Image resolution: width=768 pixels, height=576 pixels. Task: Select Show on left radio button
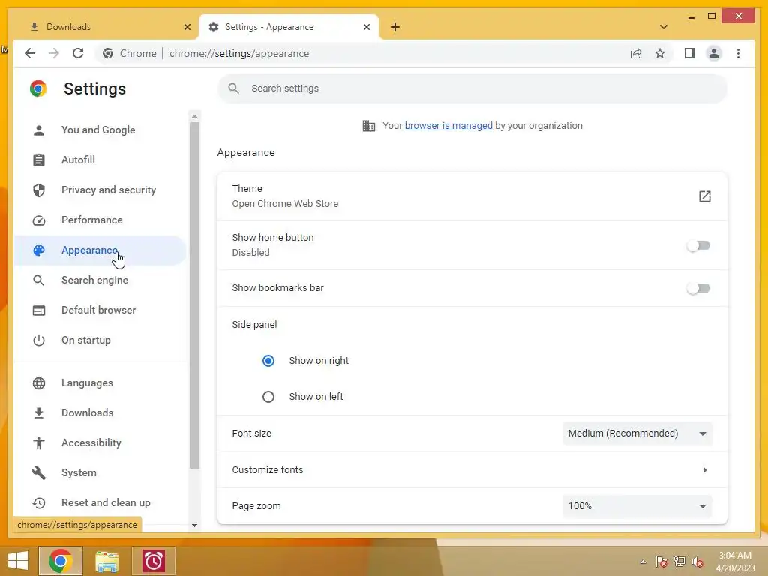(x=268, y=397)
